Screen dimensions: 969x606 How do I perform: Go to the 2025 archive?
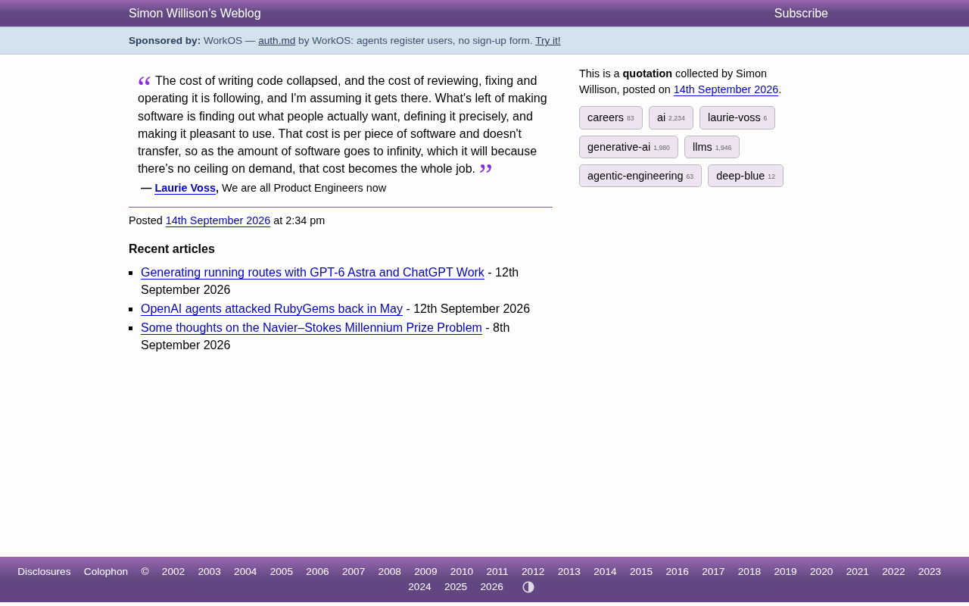456,587
